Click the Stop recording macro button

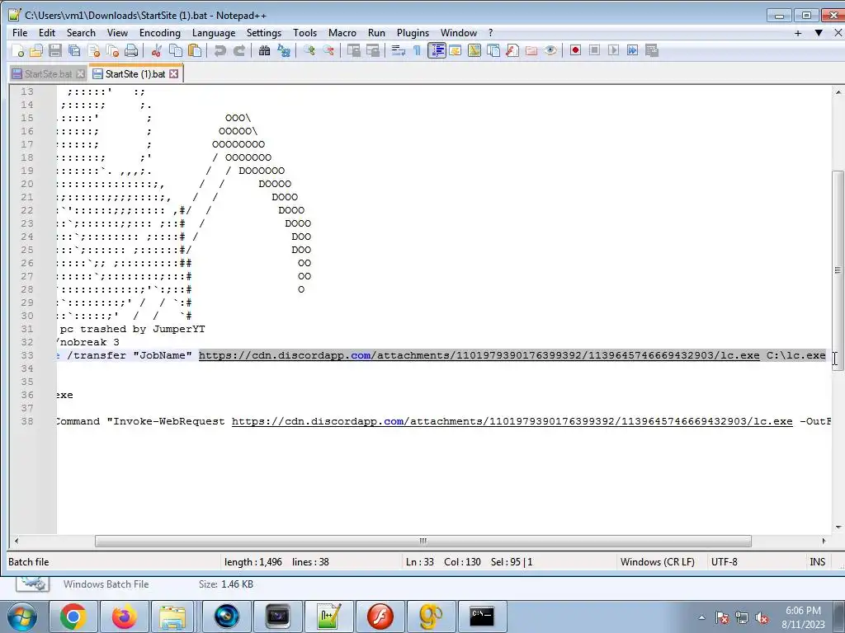[594, 50]
